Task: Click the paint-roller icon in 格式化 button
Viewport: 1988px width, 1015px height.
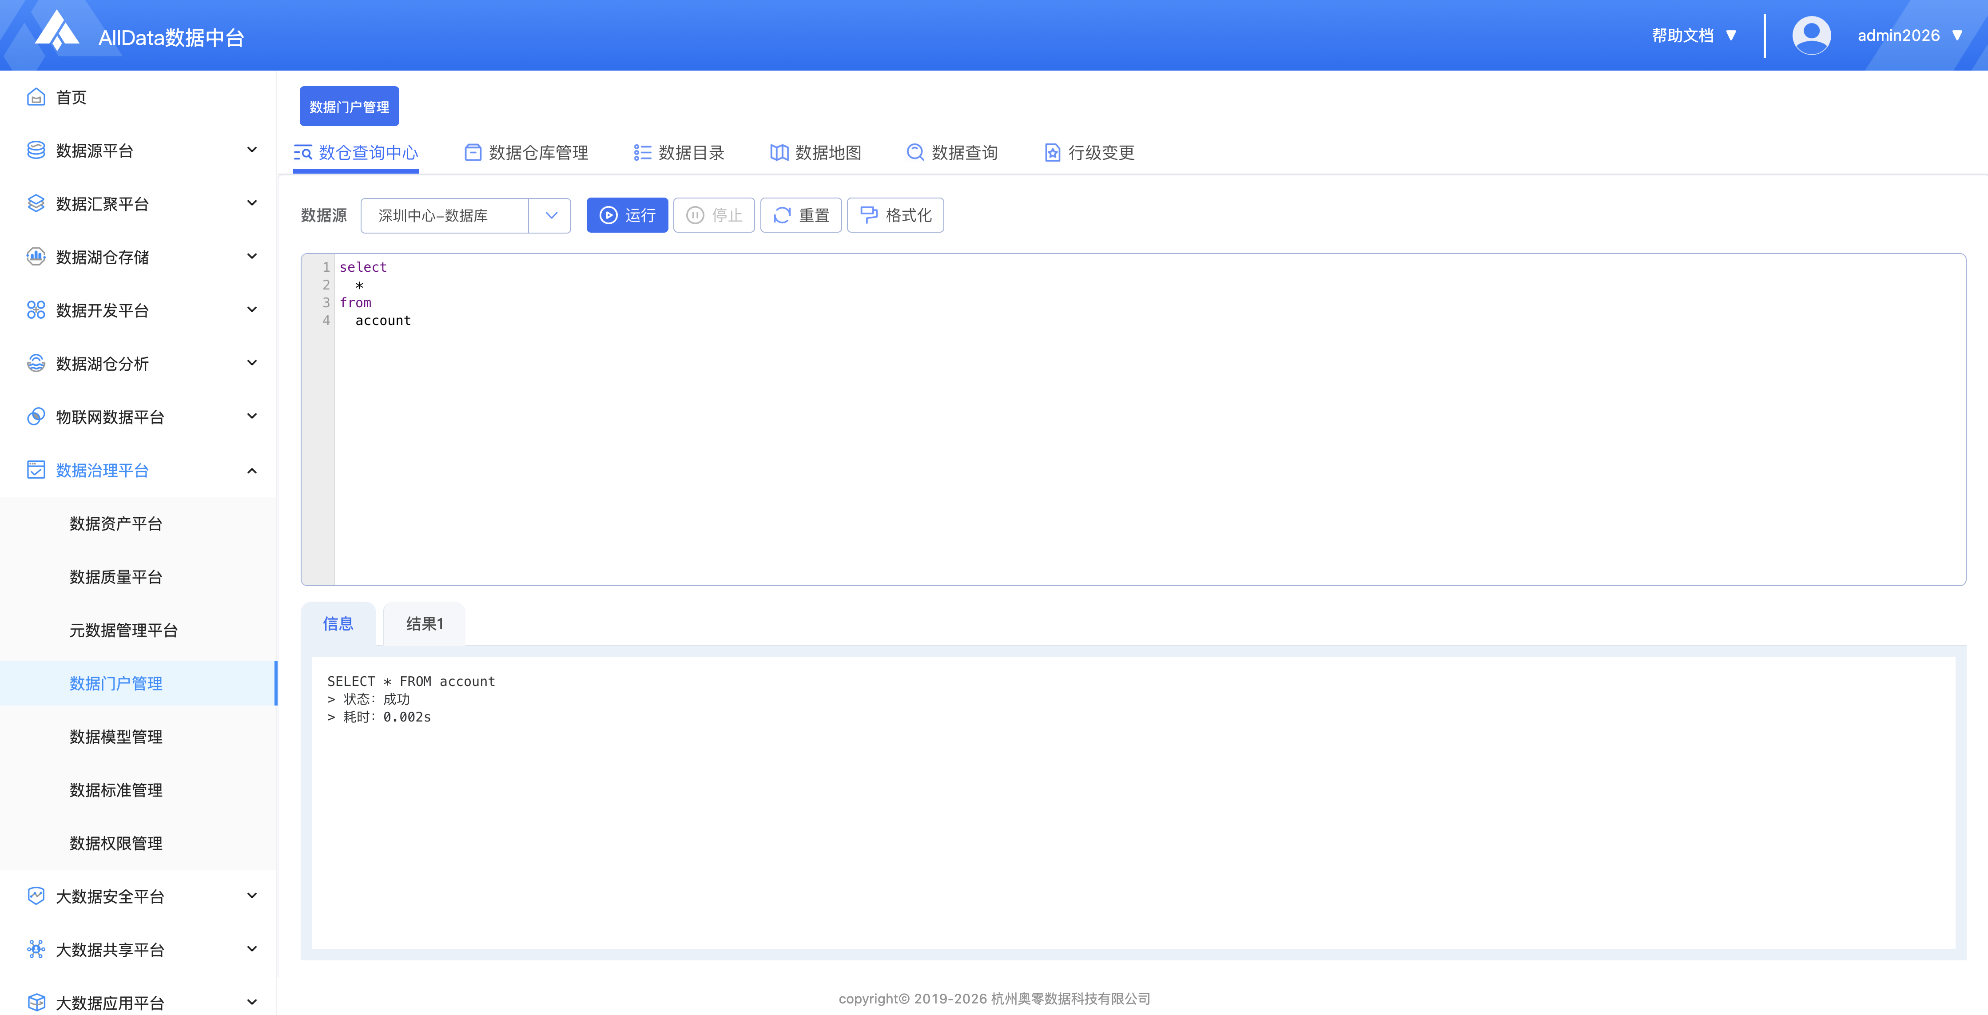Action: 869,215
